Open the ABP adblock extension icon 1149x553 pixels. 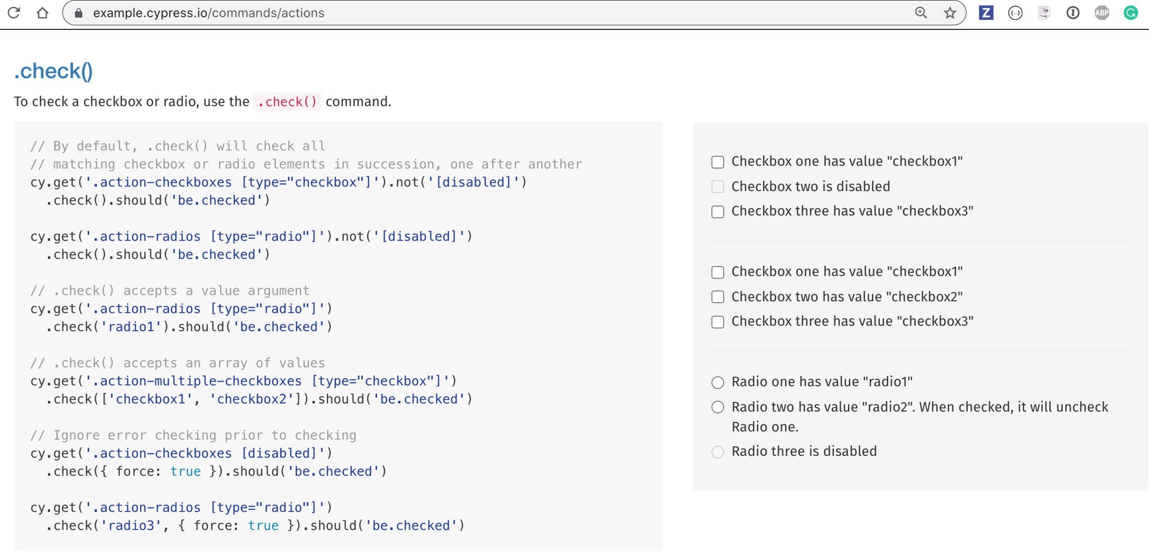pos(1102,13)
